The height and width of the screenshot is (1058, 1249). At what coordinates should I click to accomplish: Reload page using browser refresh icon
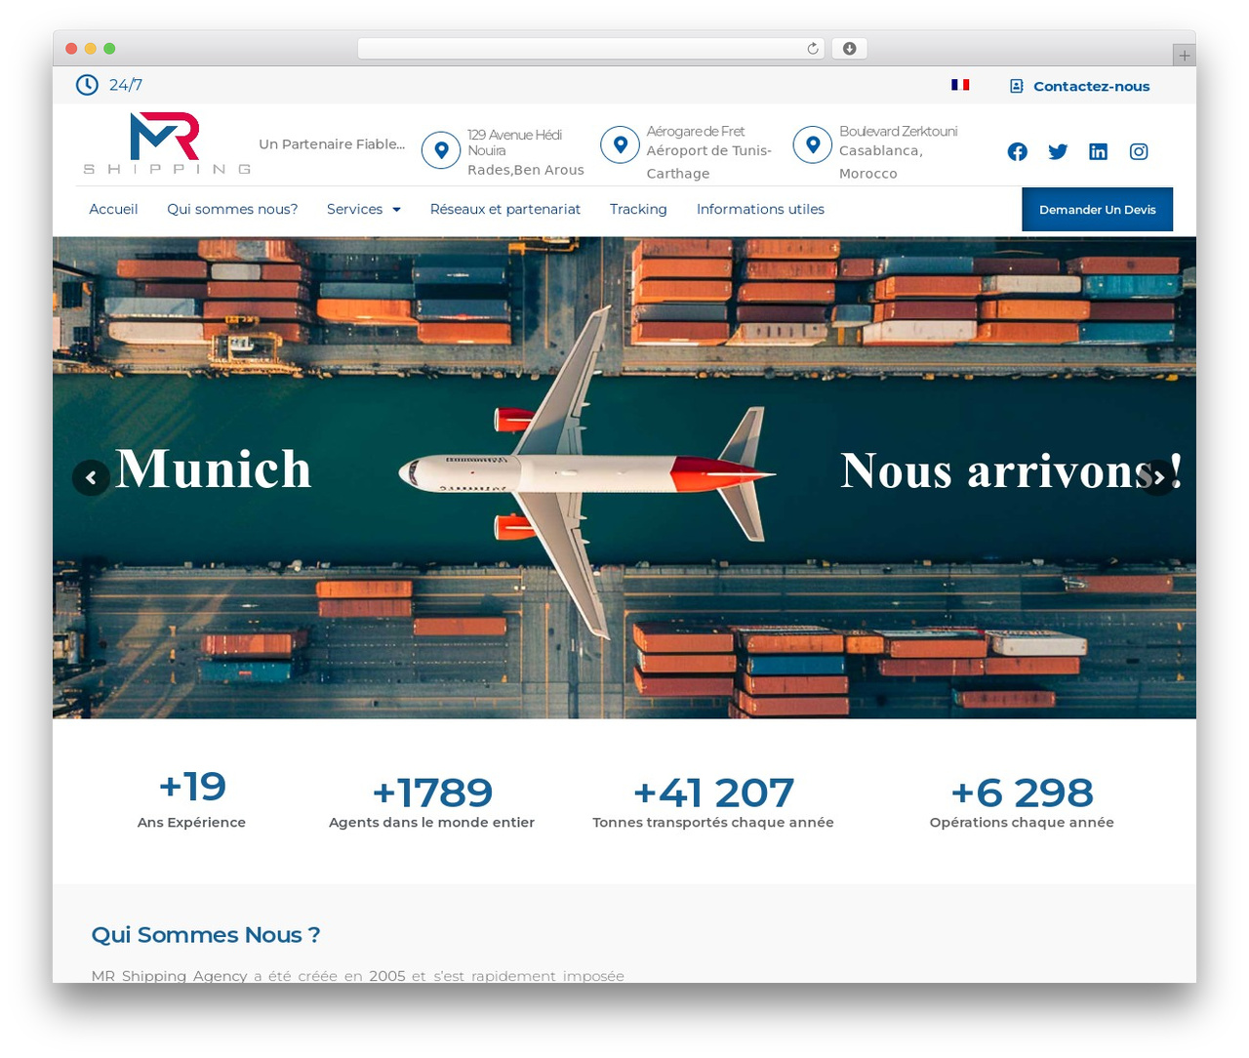coord(813,49)
